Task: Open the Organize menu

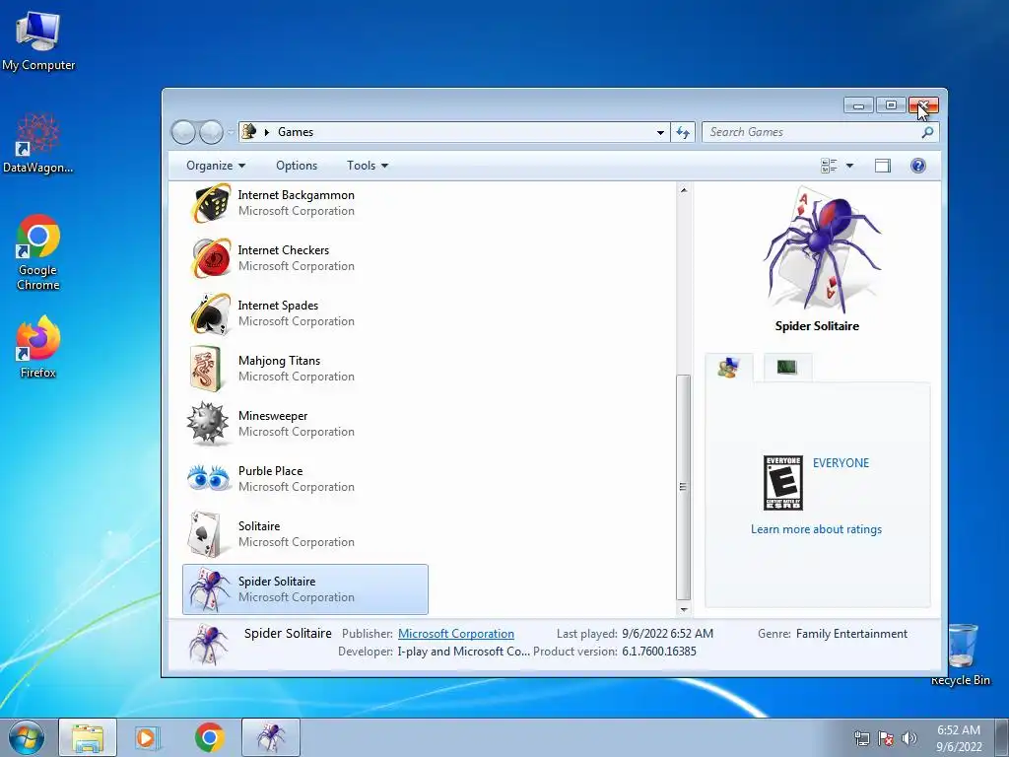Action: click(216, 166)
